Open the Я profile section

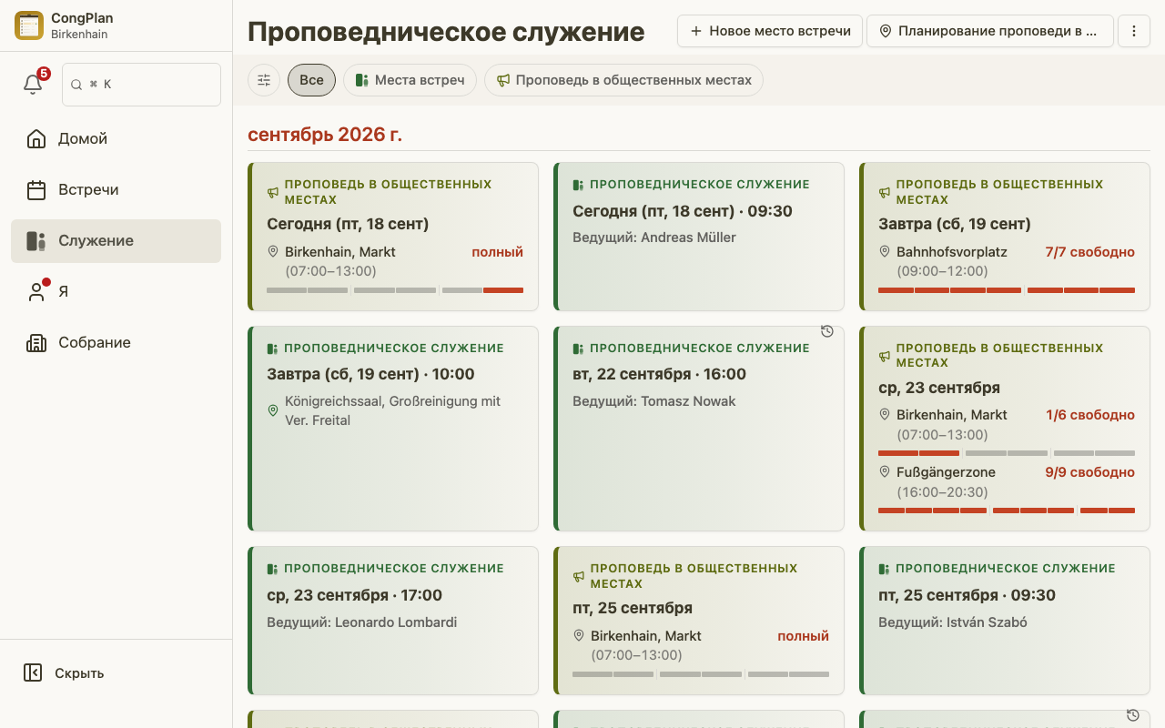pos(116,292)
